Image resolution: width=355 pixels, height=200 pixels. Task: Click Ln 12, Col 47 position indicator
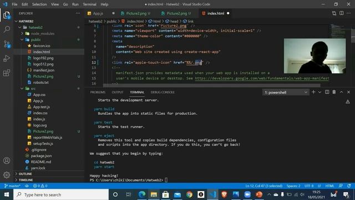pyautogui.click(x=264, y=186)
